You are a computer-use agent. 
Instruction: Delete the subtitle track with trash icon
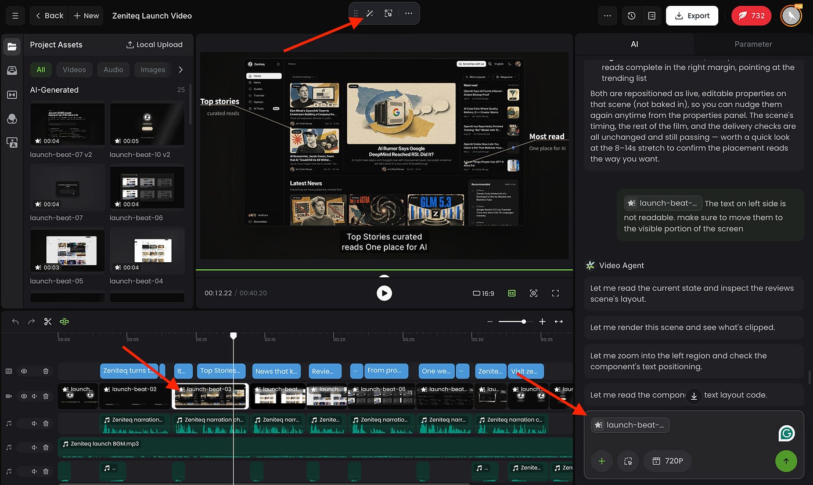[46, 371]
